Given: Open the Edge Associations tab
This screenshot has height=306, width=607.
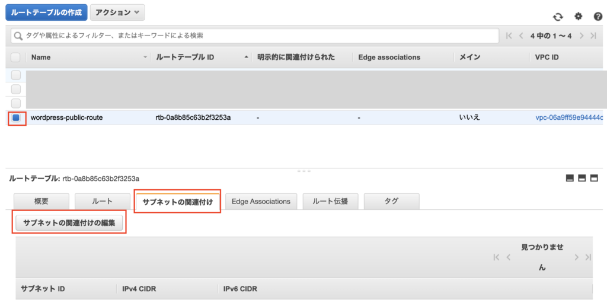Looking at the screenshot, I should pyautogui.click(x=261, y=202).
